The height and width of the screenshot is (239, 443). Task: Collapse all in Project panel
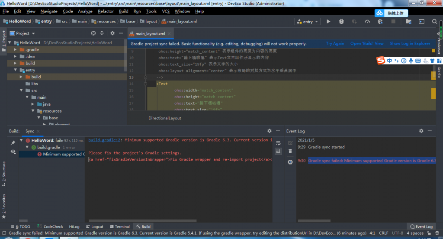(x=102, y=33)
